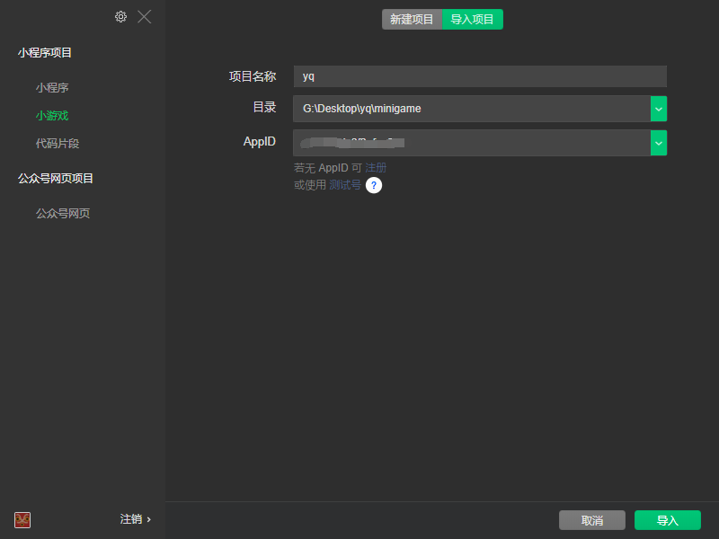Close the project panel with the X icon
The image size is (719, 539).
point(145,17)
